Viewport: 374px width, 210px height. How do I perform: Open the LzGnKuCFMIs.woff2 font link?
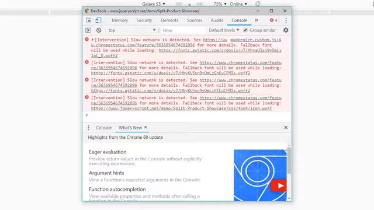pyautogui.click(x=171, y=73)
